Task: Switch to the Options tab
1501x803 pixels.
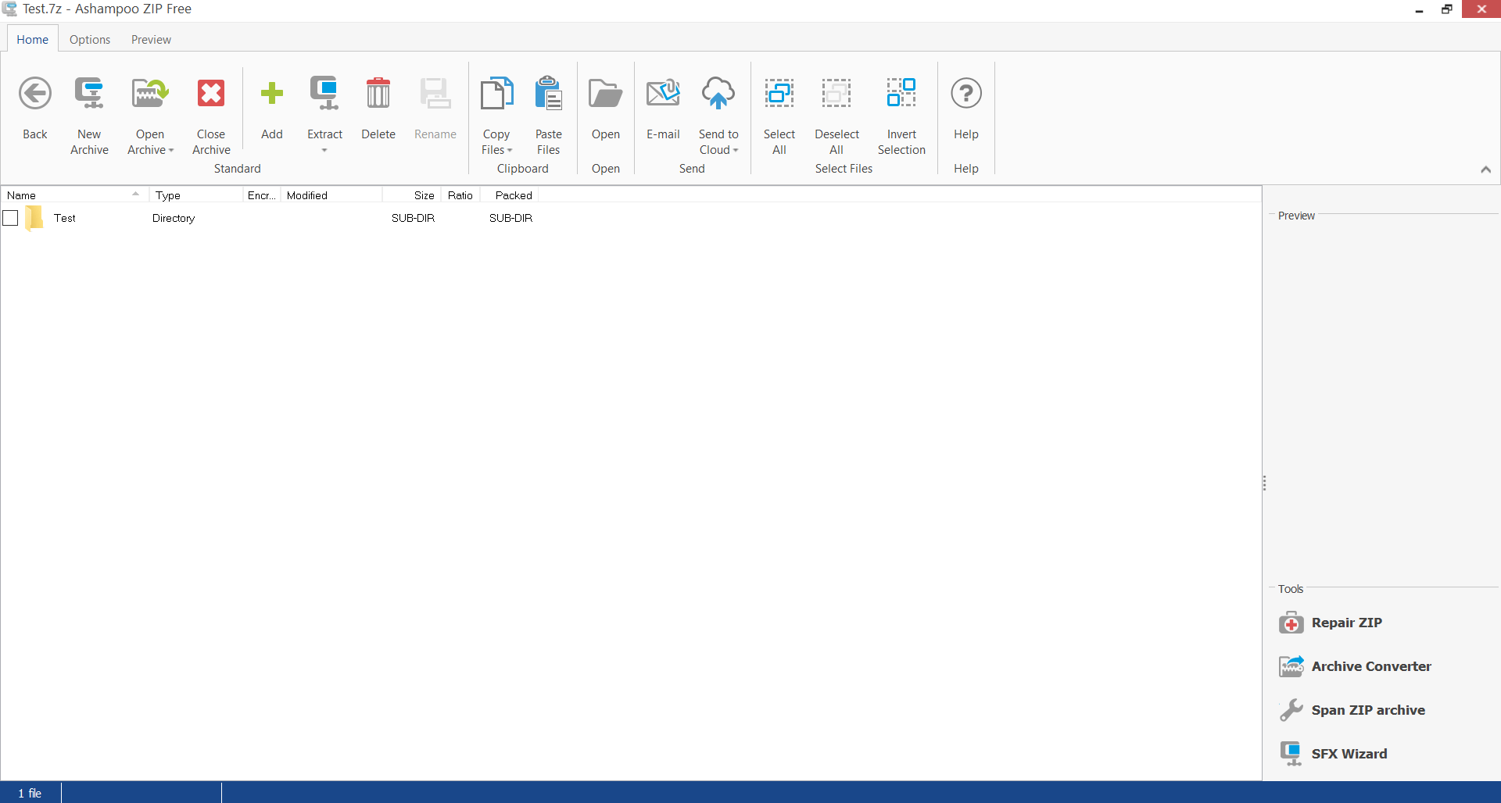Action: point(89,39)
